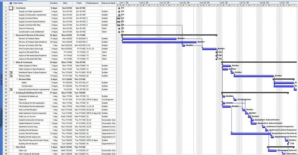This screenshot has height=155, width=298.
Task: Select the 'Post Lot Identification' task
Action: 28,110
